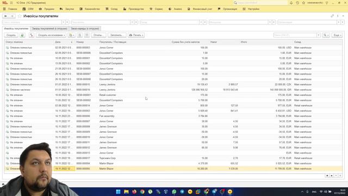348x196 pixels.
Task: Open the 1C main menu hamburger icon
Action: coord(11,3)
